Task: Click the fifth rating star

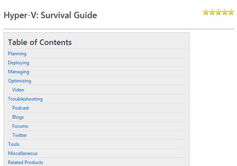Action: pyautogui.click(x=231, y=12)
